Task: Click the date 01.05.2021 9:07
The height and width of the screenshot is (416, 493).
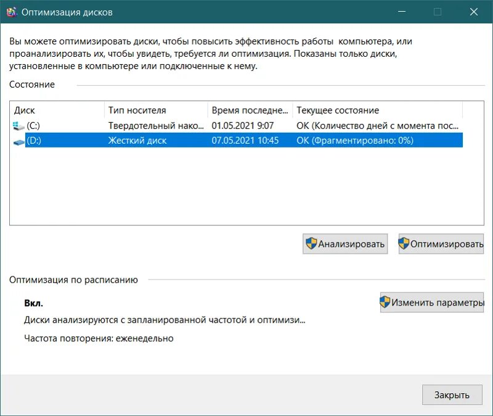Action: coord(242,126)
